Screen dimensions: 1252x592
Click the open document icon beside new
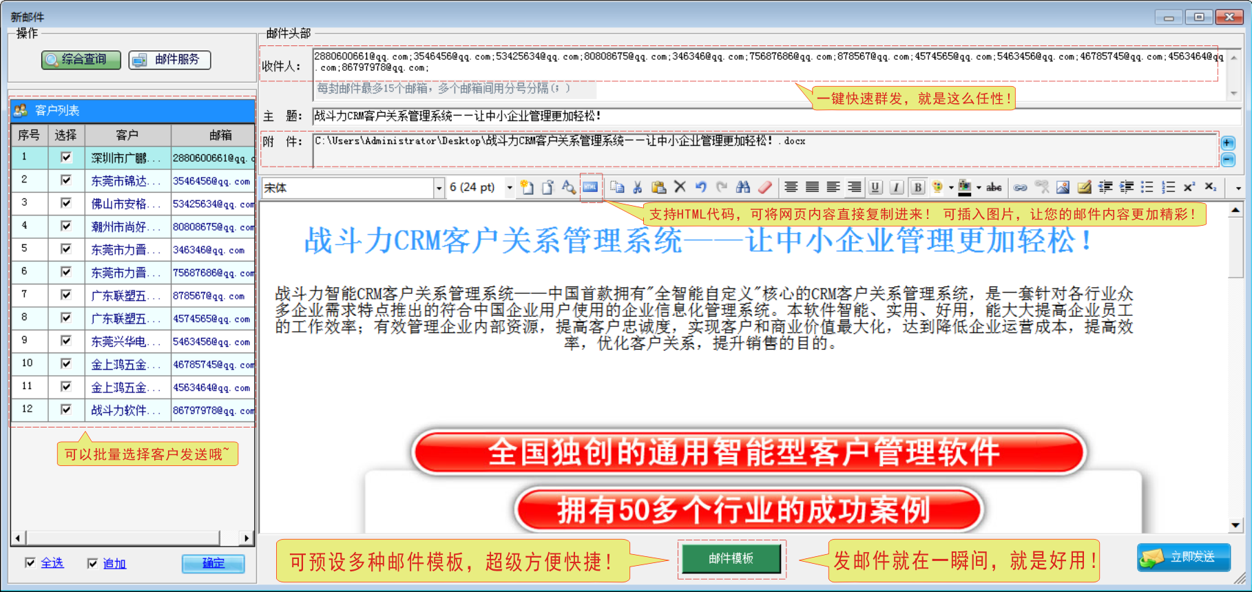[x=548, y=187]
